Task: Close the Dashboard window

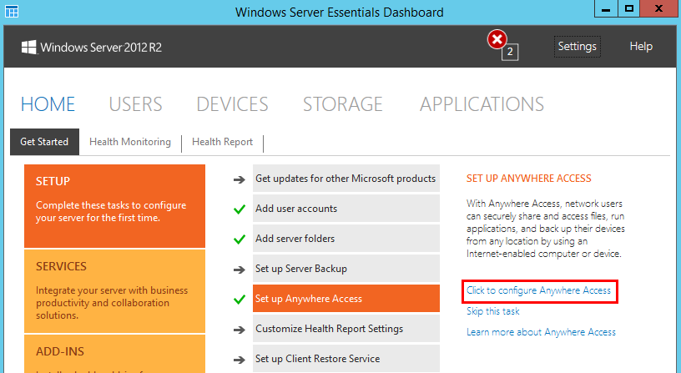Action: pyautogui.click(x=658, y=8)
